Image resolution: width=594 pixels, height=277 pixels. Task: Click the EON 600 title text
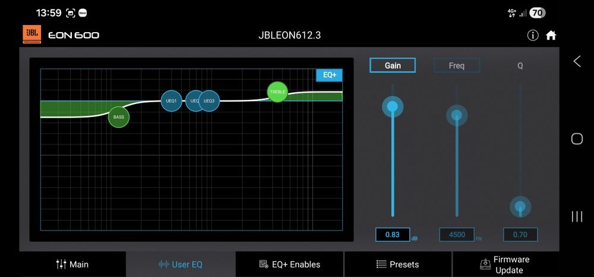74,35
